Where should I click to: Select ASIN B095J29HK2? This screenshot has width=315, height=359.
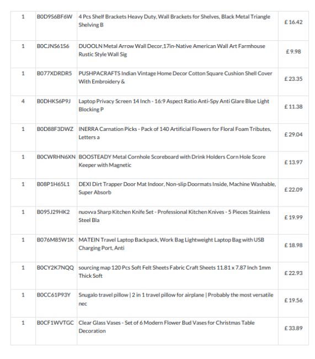[x=54, y=212]
